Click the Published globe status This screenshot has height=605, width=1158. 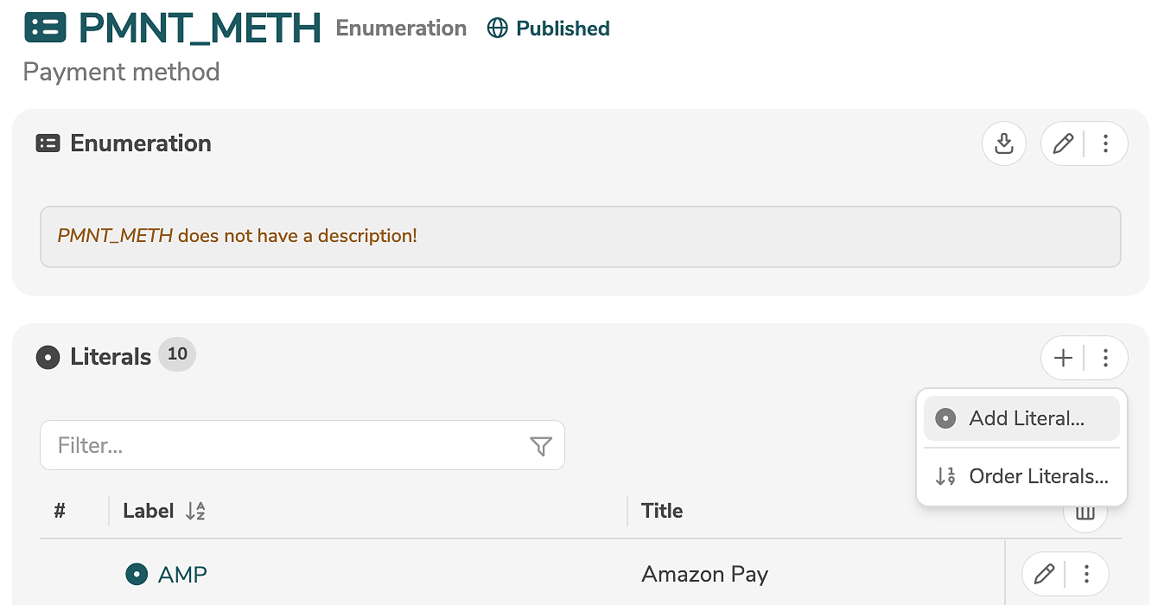549,29
